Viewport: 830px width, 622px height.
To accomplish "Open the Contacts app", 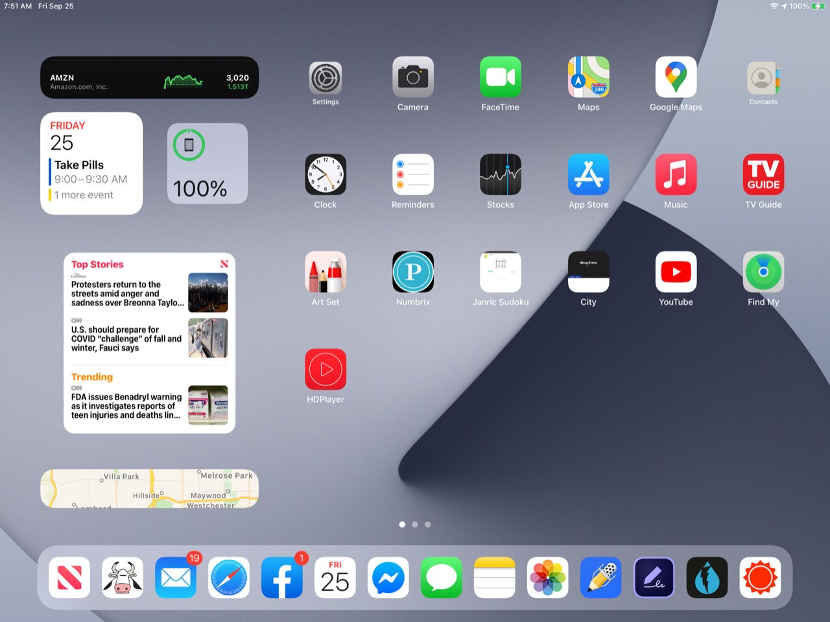I will [x=763, y=78].
